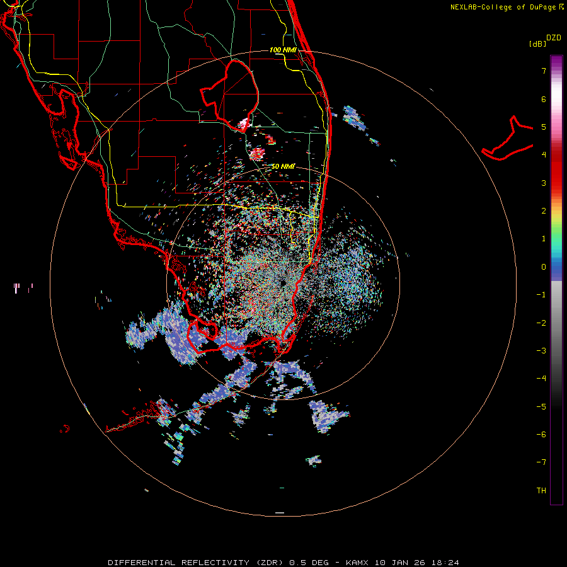Click the -6 value on the color scale
The height and width of the screenshot is (567, 567).
tap(541, 435)
